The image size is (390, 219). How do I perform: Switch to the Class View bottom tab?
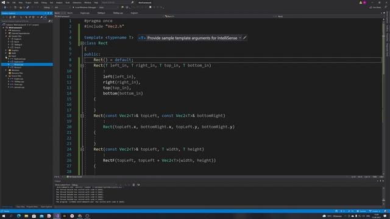pyautogui.click(x=20, y=207)
